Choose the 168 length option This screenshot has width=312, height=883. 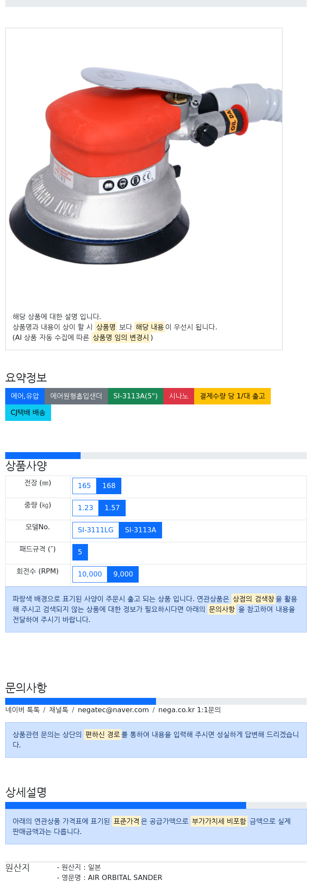109,486
